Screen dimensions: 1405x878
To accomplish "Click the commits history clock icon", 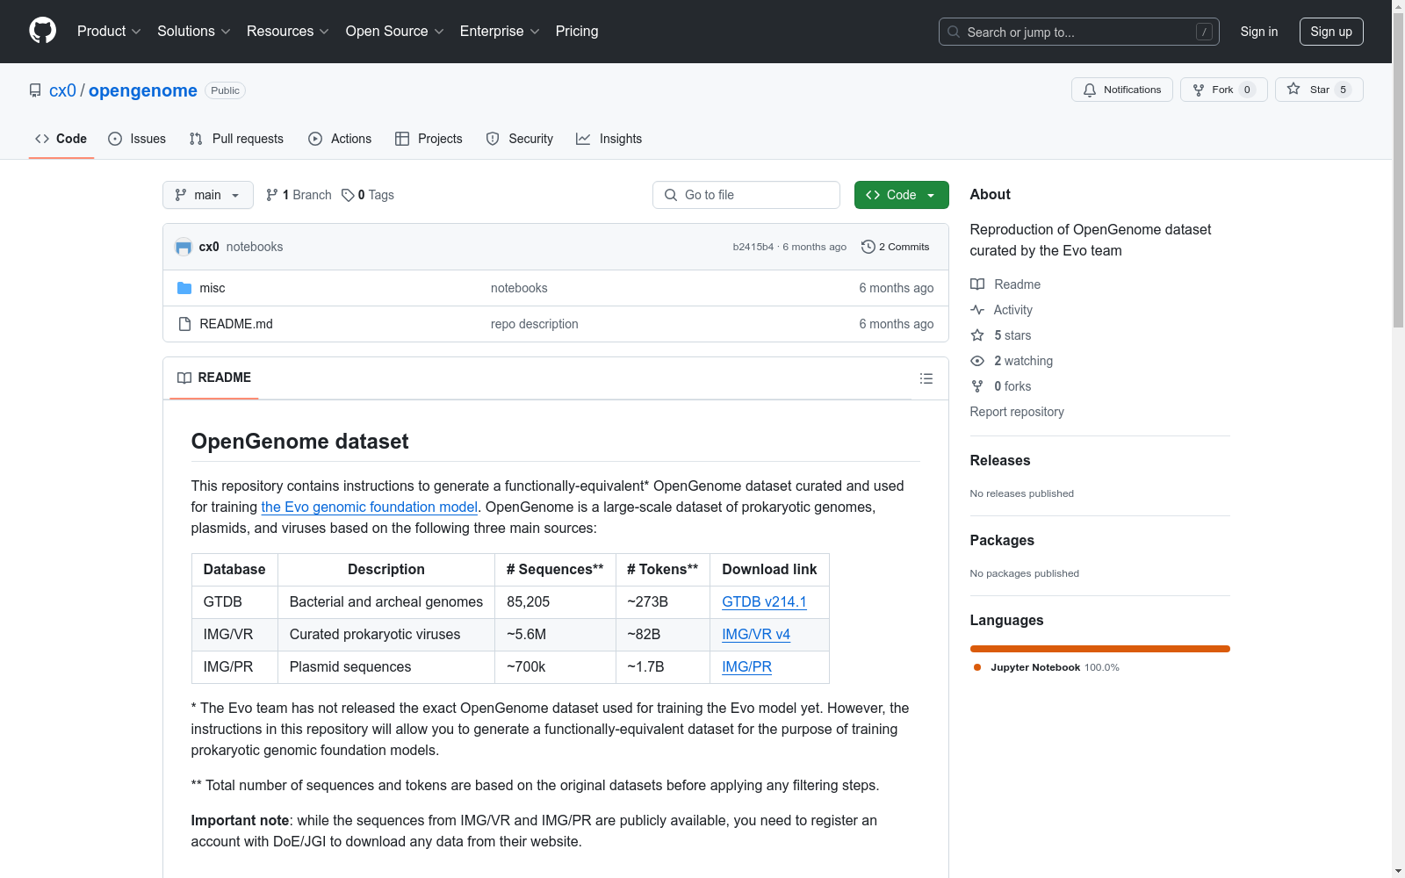I will tap(868, 247).
